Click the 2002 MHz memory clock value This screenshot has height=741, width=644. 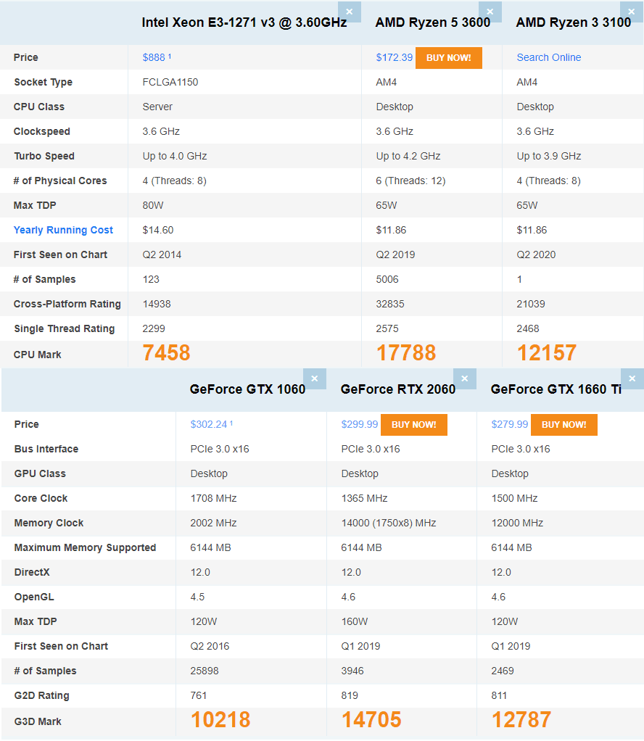click(213, 523)
